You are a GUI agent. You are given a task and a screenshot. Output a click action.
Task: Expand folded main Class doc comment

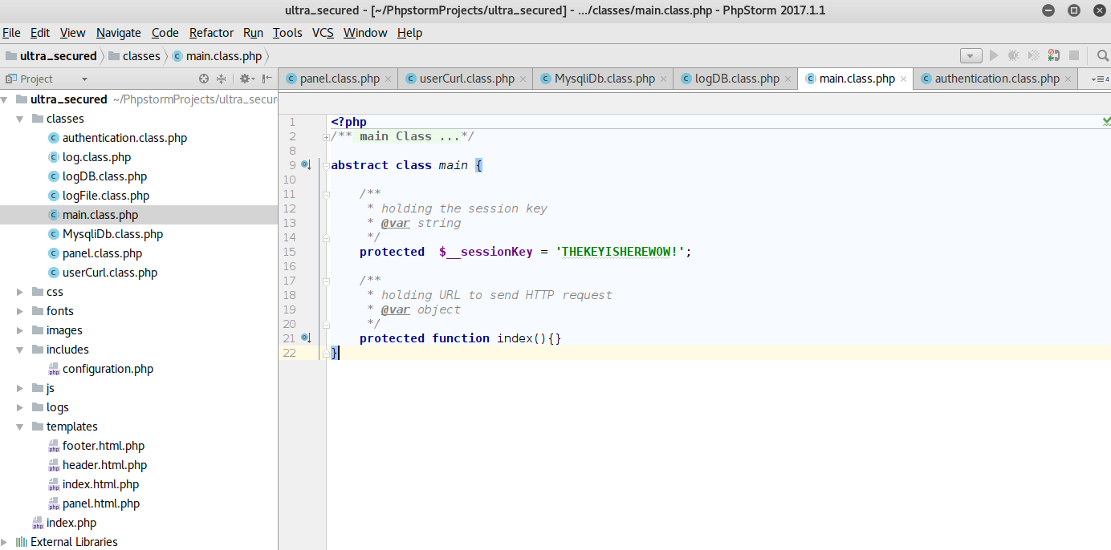(327, 137)
